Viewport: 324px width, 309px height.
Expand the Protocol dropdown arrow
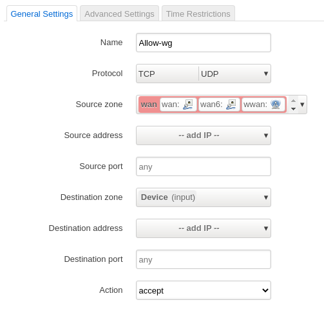point(266,74)
